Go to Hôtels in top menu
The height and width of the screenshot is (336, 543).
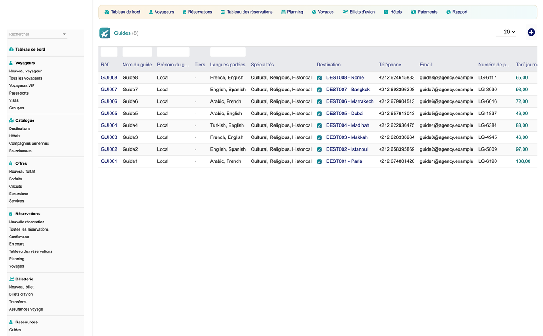point(396,12)
